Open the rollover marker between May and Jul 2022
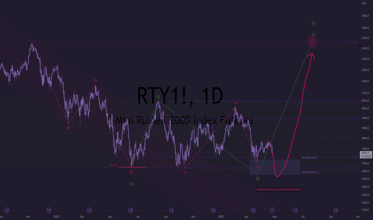The height and width of the screenshot is (220, 373). (x=130, y=210)
